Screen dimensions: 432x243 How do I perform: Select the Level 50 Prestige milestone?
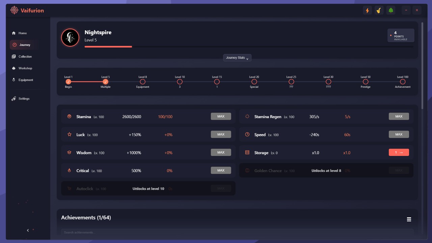coord(365,82)
